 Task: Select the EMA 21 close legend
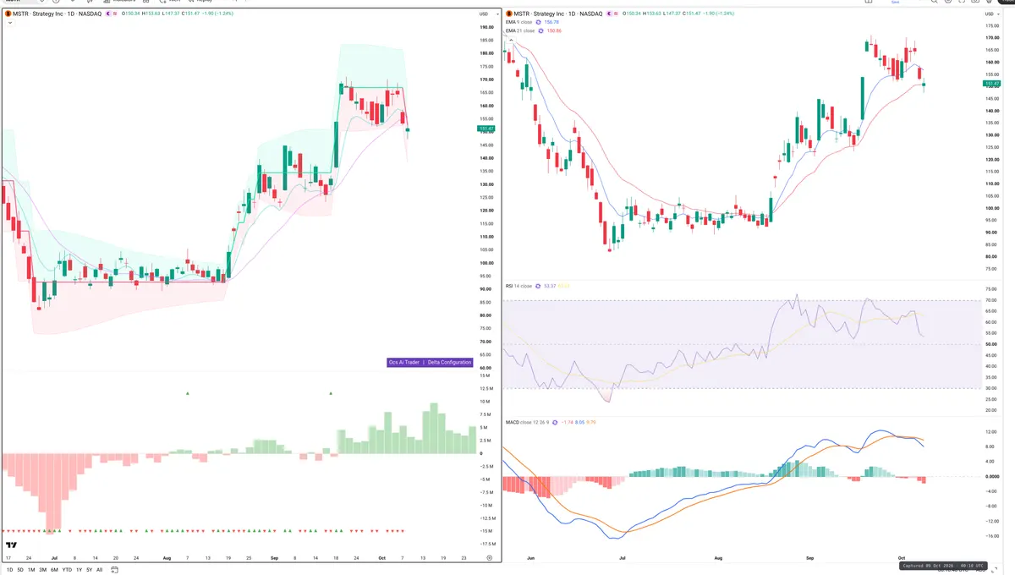pyautogui.click(x=521, y=30)
